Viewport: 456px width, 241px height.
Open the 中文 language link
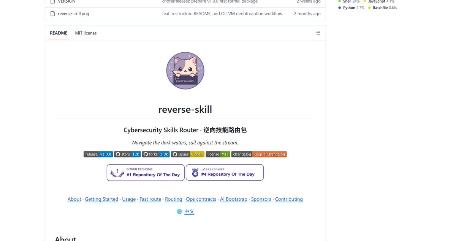(x=189, y=211)
